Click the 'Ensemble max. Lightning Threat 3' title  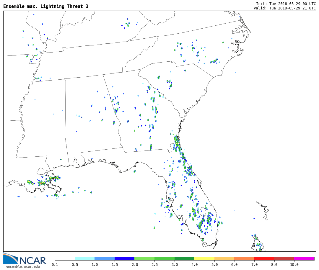coord(46,6)
